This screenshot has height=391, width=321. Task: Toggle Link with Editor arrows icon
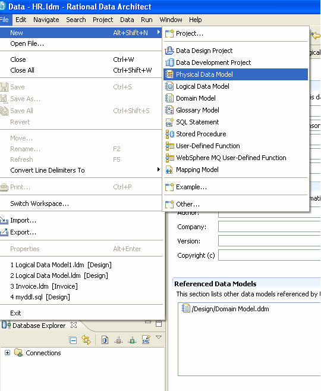(86, 340)
